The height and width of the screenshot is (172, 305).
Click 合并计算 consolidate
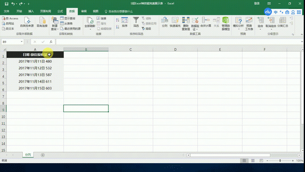(x=206, y=22)
